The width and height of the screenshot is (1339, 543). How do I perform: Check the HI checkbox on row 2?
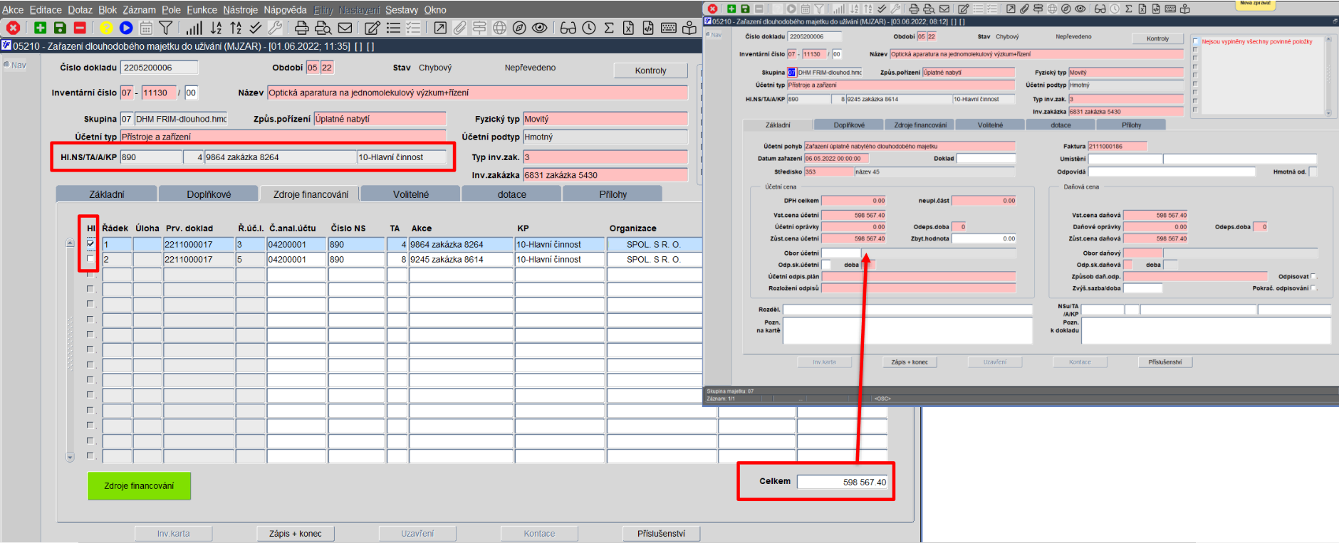[90, 259]
